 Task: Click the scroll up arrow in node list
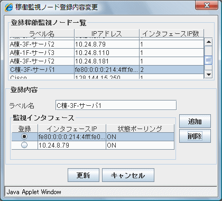[208, 42]
